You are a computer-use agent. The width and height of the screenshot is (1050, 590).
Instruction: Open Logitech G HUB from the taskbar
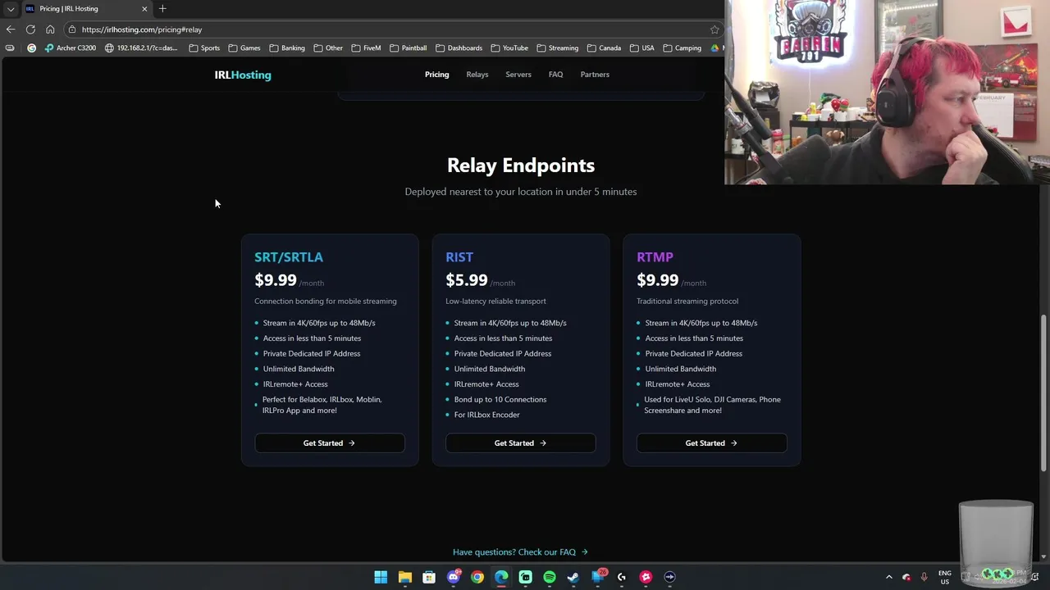pos(622,577)
